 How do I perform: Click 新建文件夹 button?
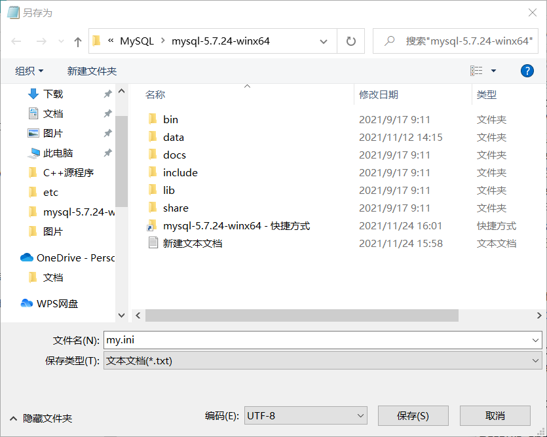pyautogui.click(x=92, y=71)
